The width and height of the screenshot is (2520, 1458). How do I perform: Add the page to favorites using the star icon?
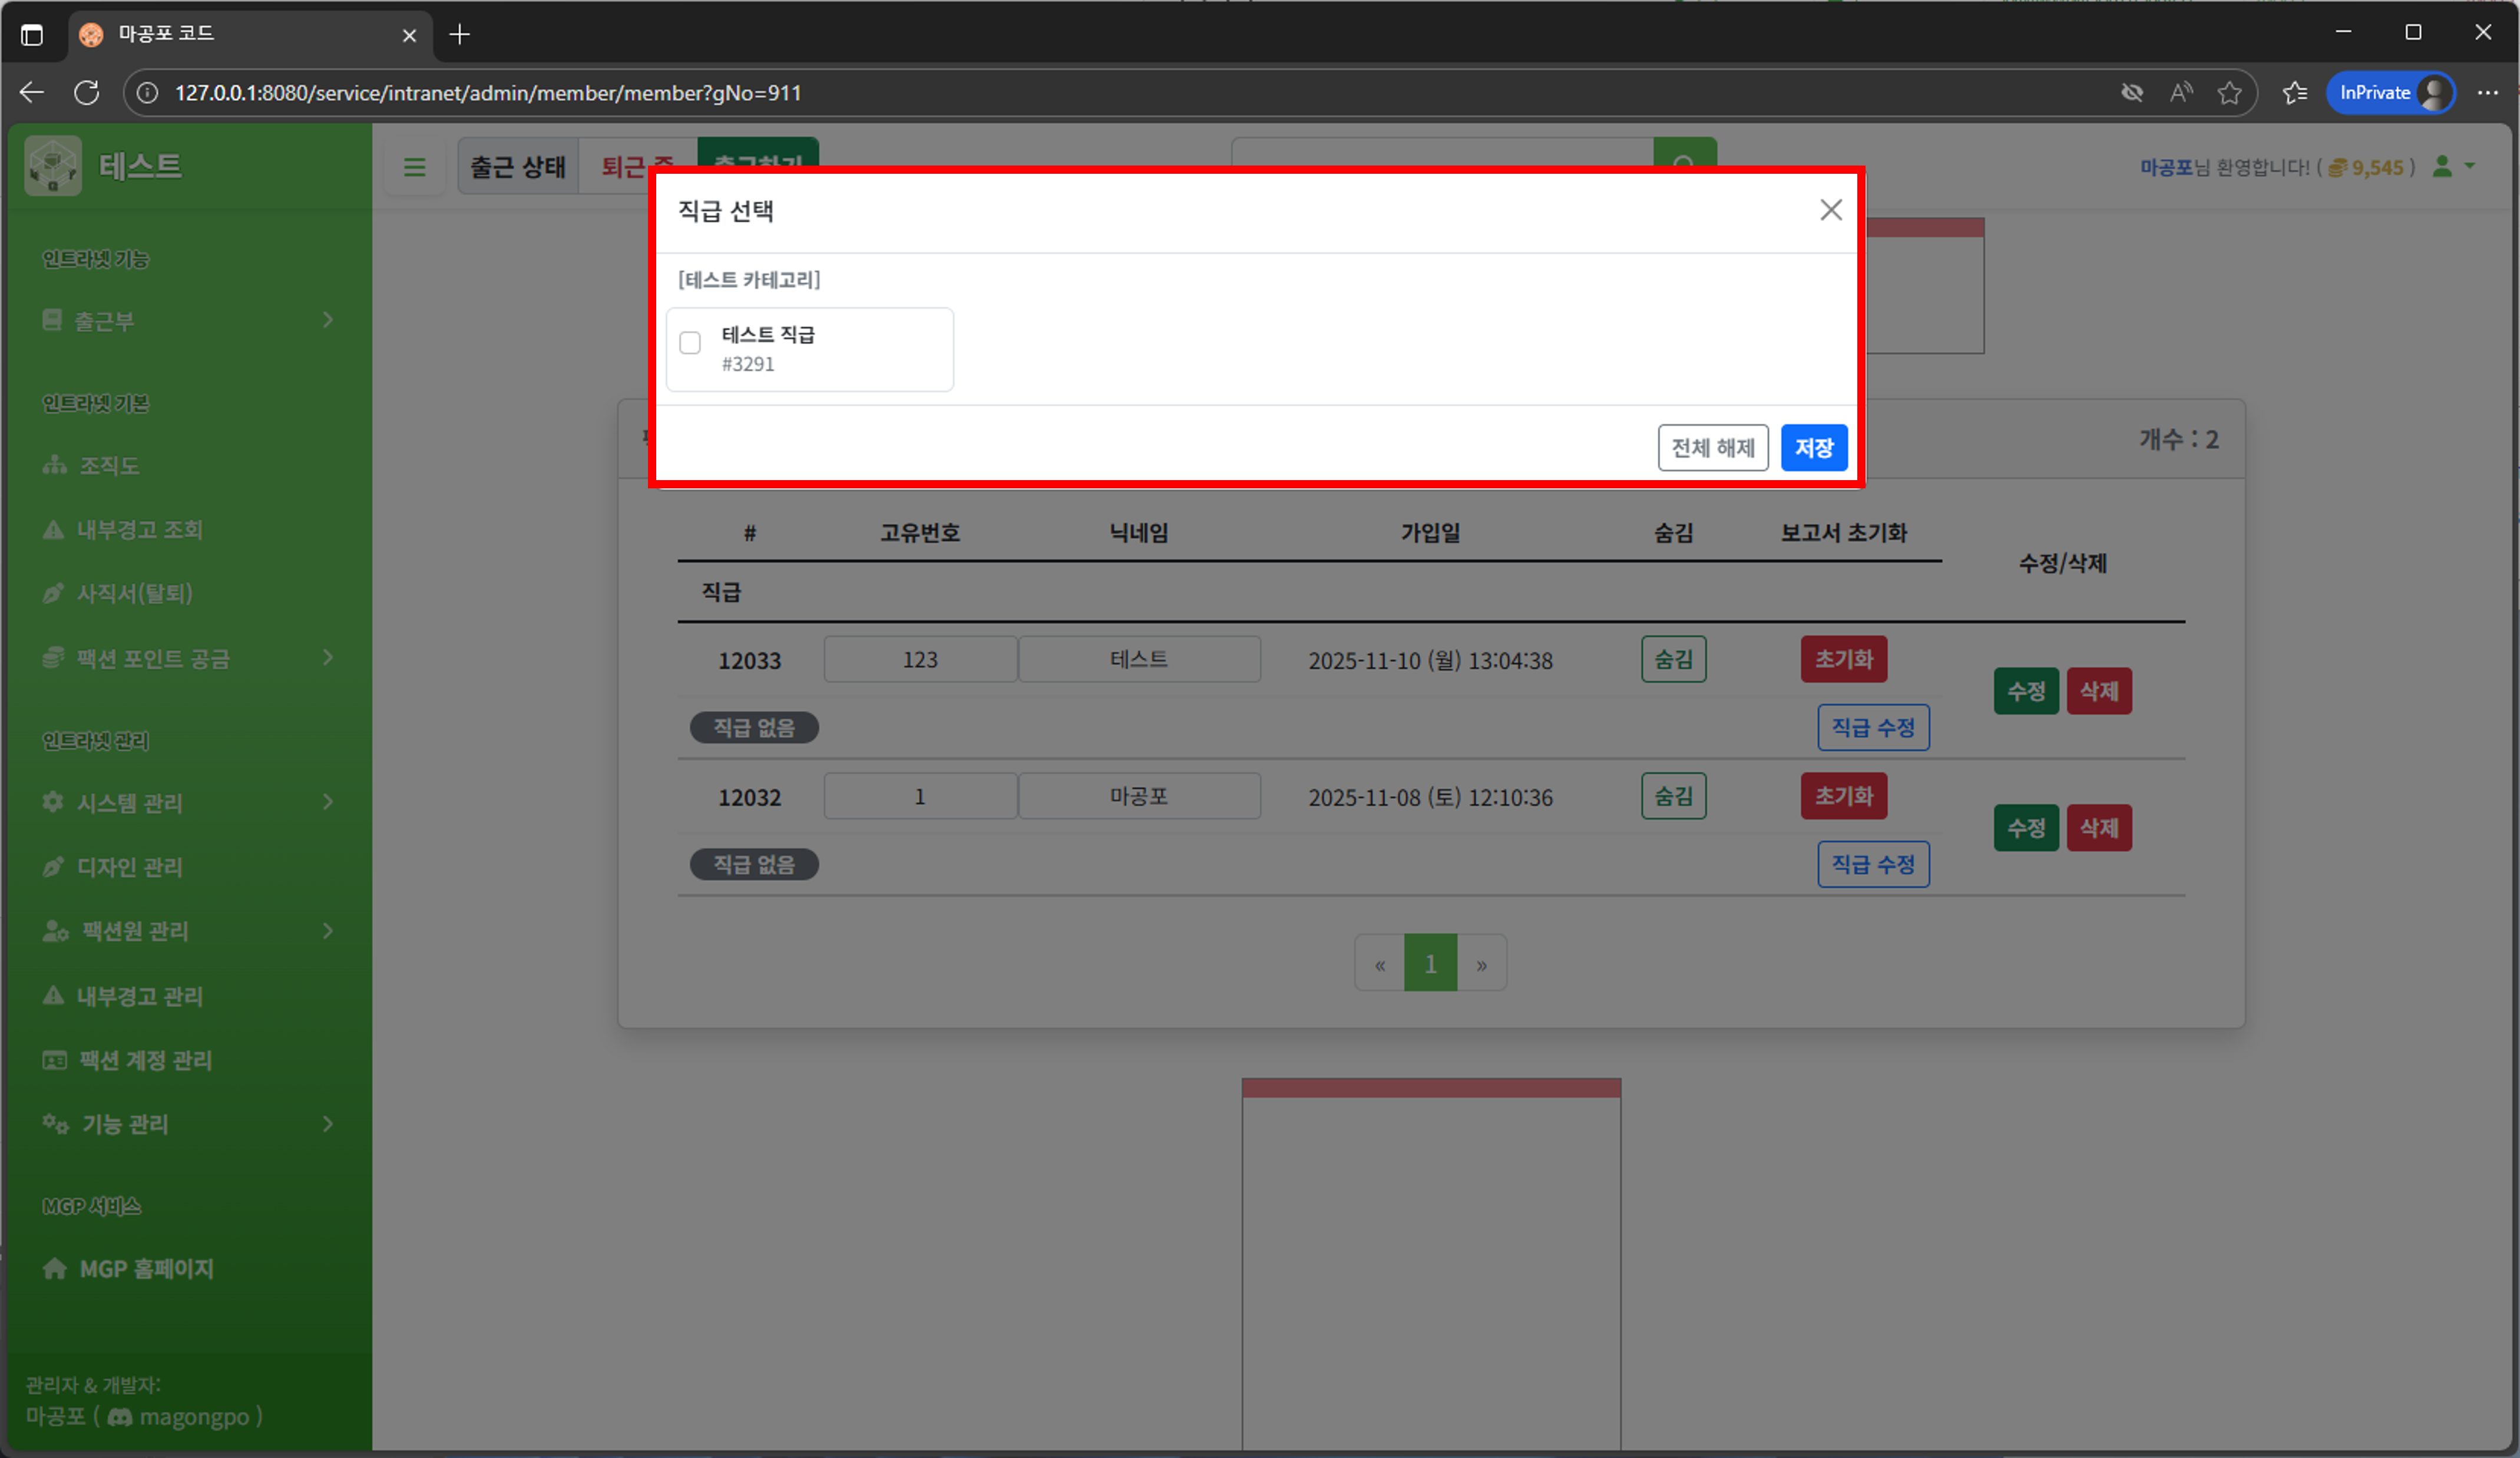pos(2229,93)
